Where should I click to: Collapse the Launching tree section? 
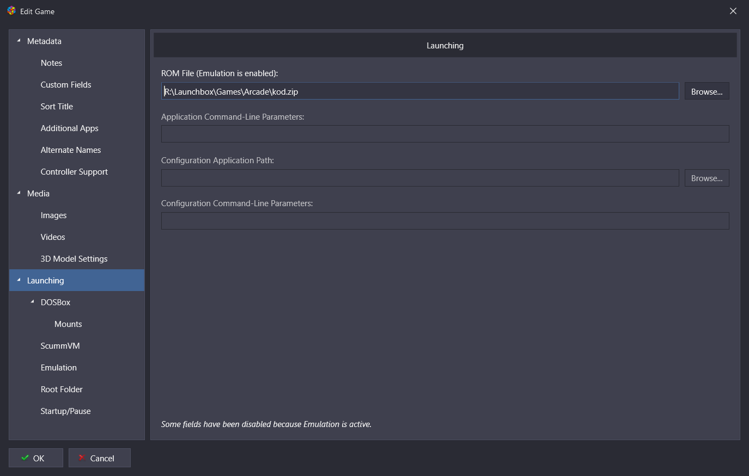point(19,280)
